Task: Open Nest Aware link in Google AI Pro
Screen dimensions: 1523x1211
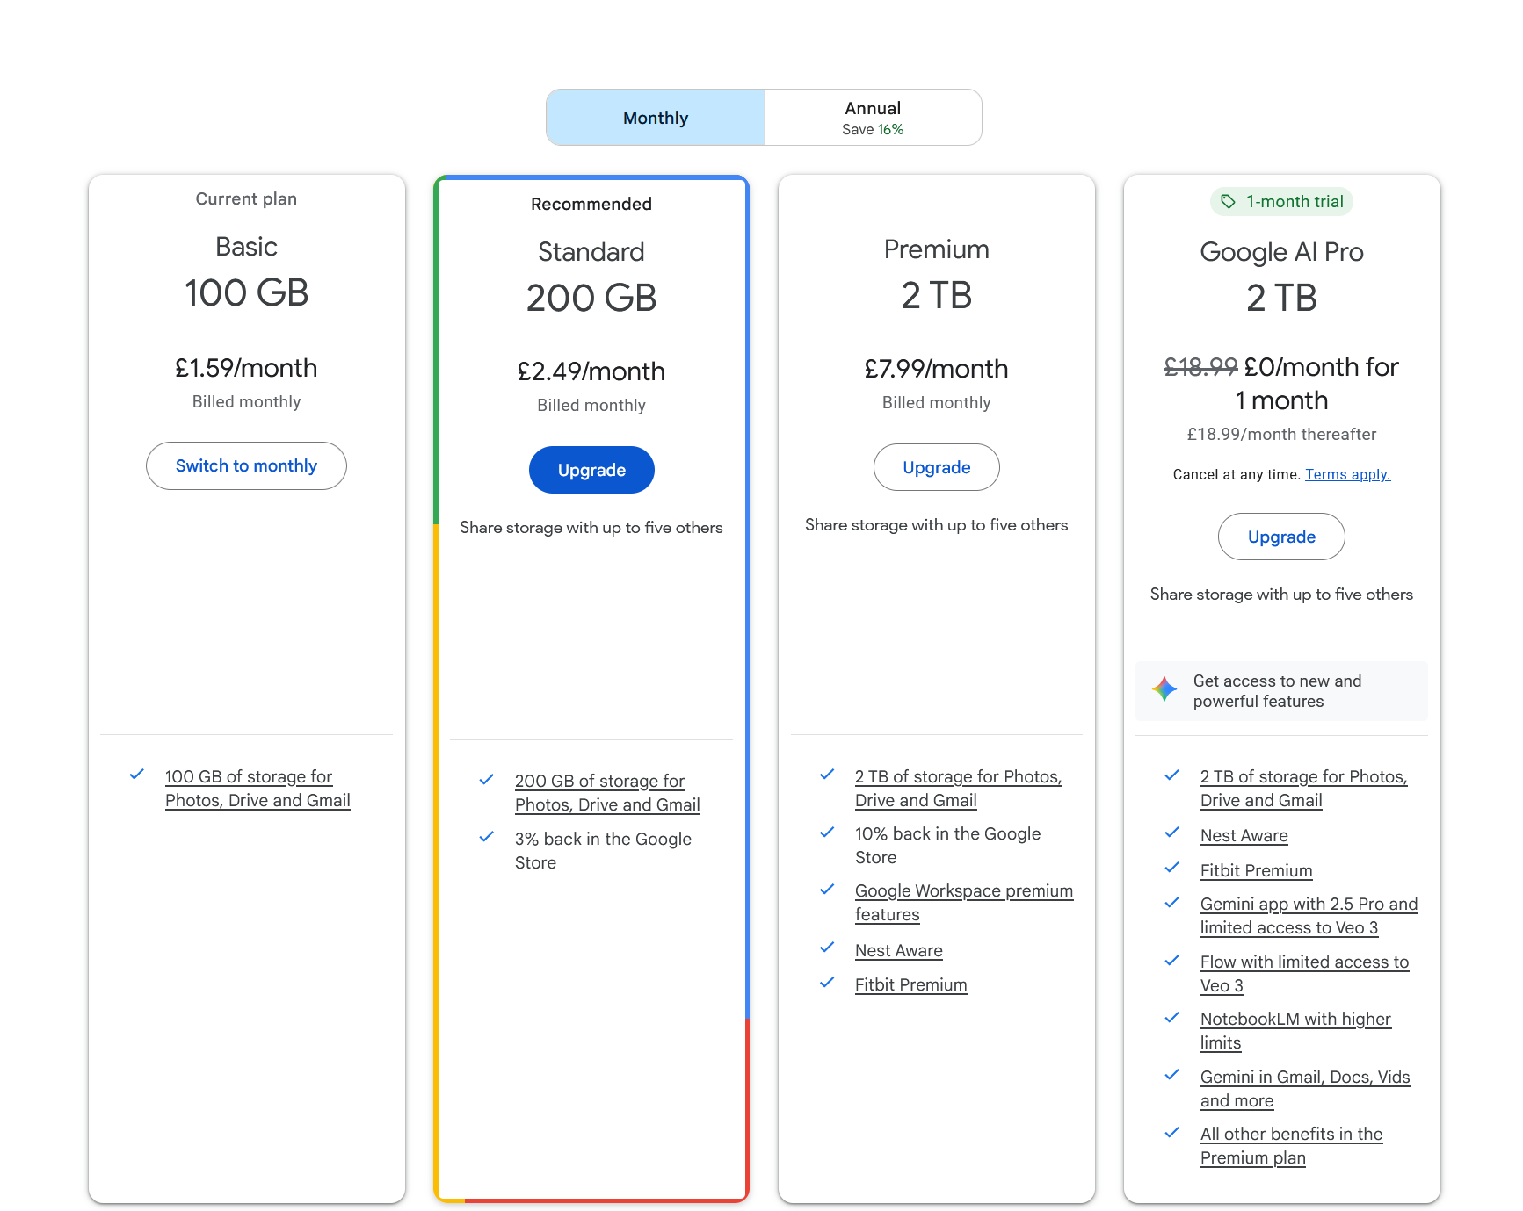Action: (x=1244, y=835)
